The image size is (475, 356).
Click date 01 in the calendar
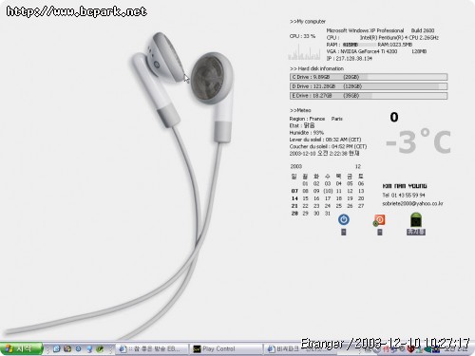pos(305,183)
